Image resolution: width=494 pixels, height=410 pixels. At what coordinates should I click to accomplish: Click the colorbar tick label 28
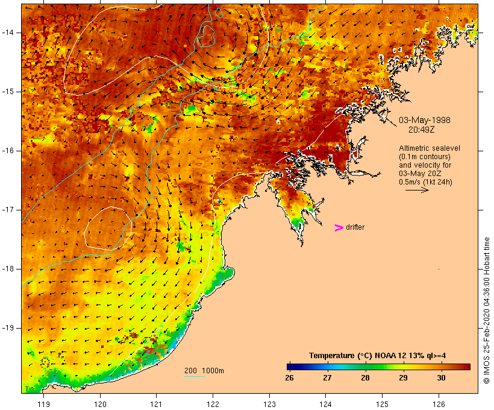pos(365,377)
